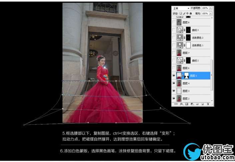The width and height of the screenshot is (235, 162).
Task: Click the new group folder icon
Action: 197,104
